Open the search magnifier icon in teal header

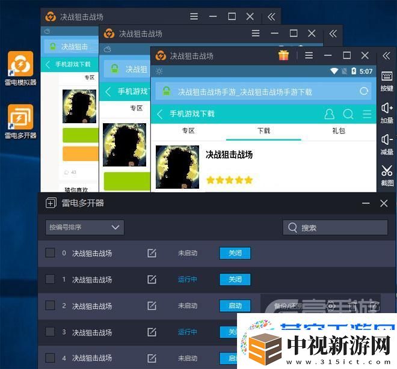pos(348,114)
